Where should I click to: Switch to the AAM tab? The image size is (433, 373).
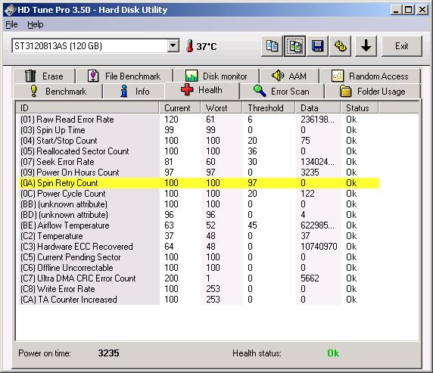click(289, 76)
